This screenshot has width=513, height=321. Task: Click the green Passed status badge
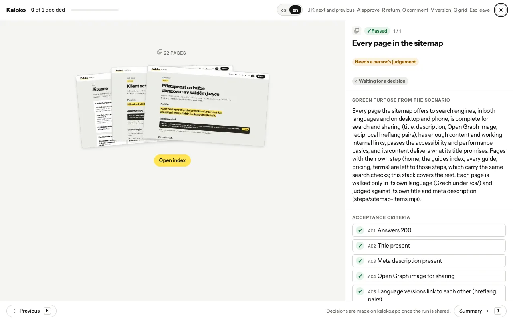click(x=377, y=31)
